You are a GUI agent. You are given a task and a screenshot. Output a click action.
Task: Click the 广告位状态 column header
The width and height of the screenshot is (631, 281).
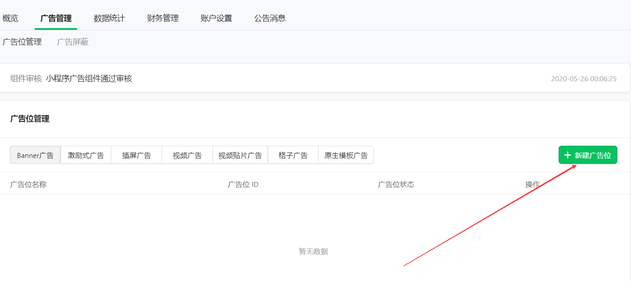point(396,184)
